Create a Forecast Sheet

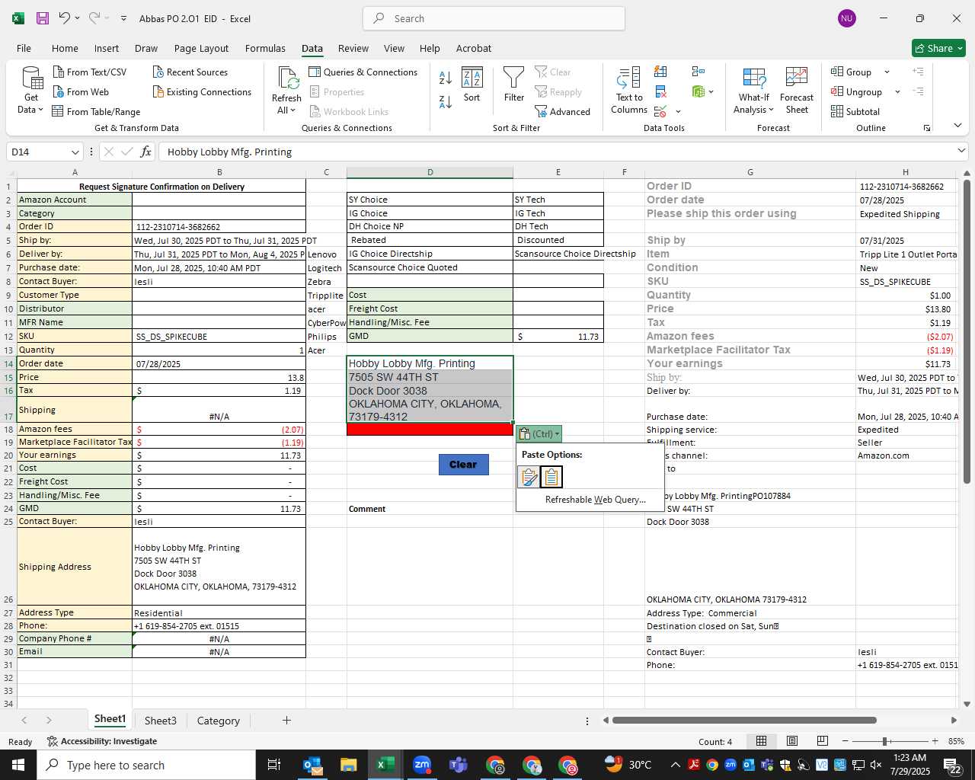click(797, 91)
